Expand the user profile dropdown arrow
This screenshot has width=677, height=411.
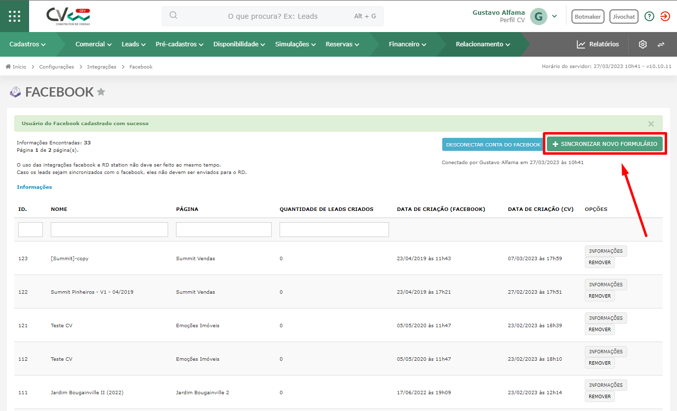(x=554, y=16)
